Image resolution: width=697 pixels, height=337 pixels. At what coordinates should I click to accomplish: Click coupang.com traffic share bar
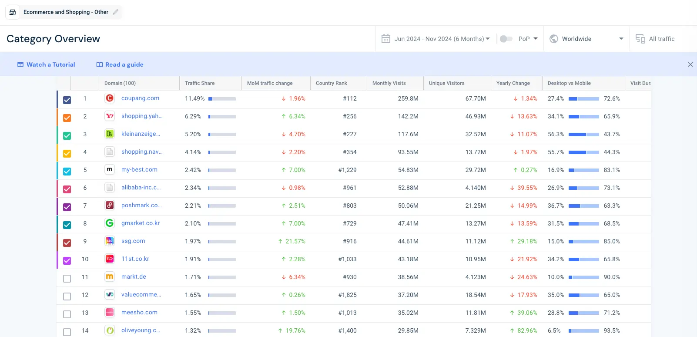click(x=222, y=99)
